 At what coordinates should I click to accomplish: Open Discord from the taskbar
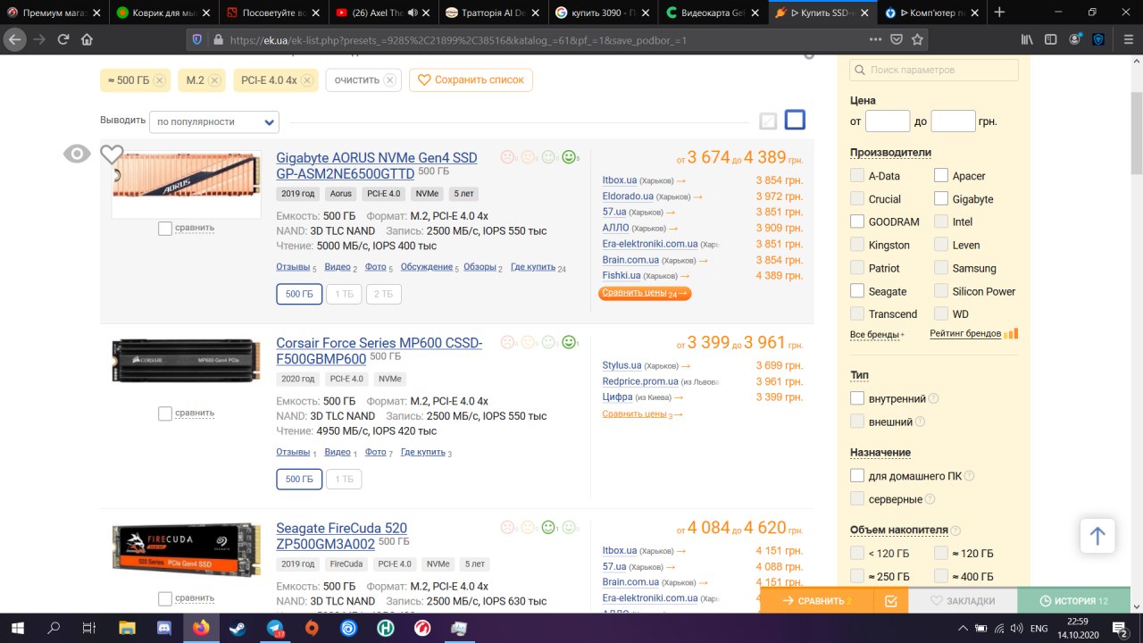tap(163, 628)
